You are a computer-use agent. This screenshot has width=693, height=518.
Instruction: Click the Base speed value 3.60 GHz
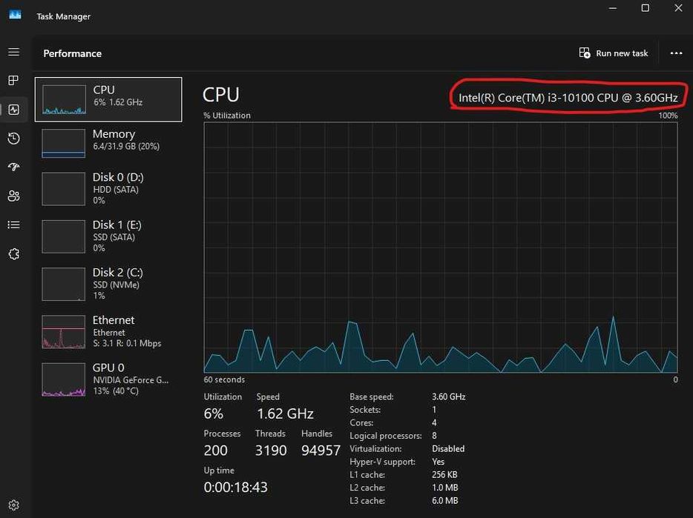click(449, 396)
